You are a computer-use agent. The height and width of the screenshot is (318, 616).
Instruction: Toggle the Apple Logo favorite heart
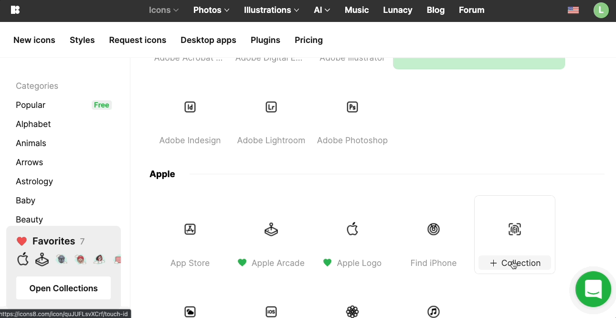(327, 263)
